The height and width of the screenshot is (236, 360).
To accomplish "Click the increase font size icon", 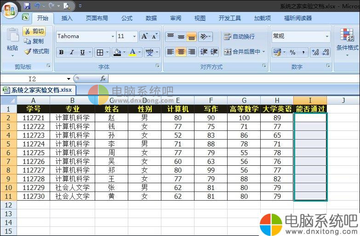I will tap(144, 36).
